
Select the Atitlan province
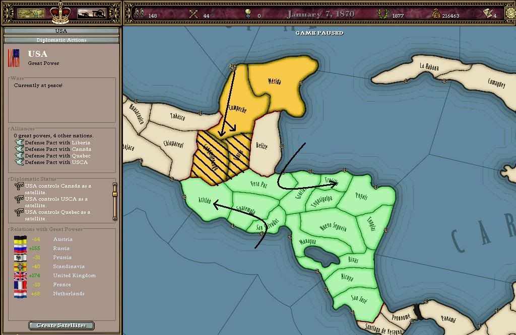(x=205, y=200)
